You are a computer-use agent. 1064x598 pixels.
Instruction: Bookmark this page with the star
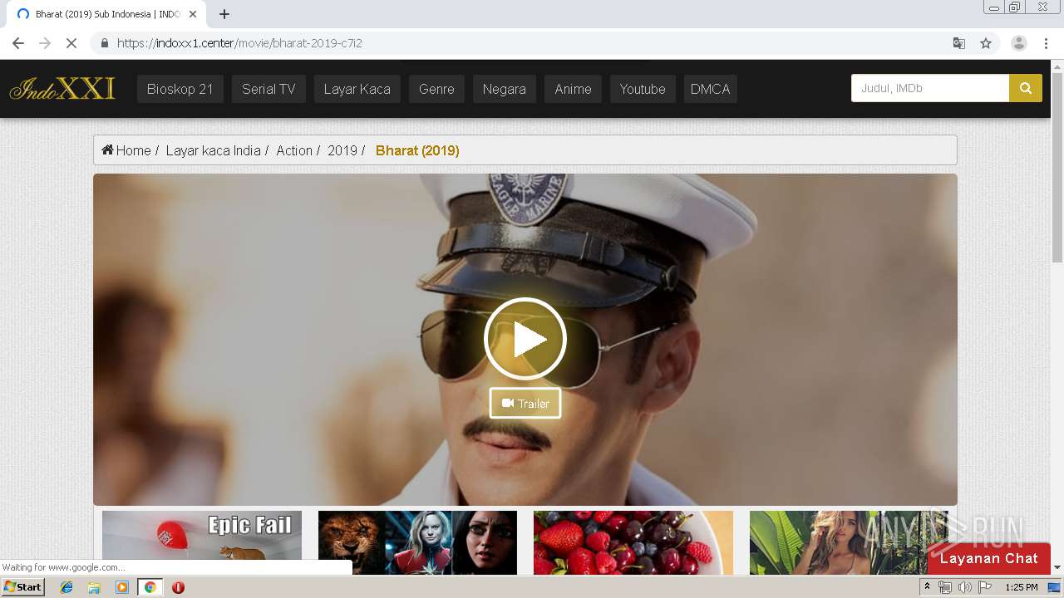click(x=986, y=43)
